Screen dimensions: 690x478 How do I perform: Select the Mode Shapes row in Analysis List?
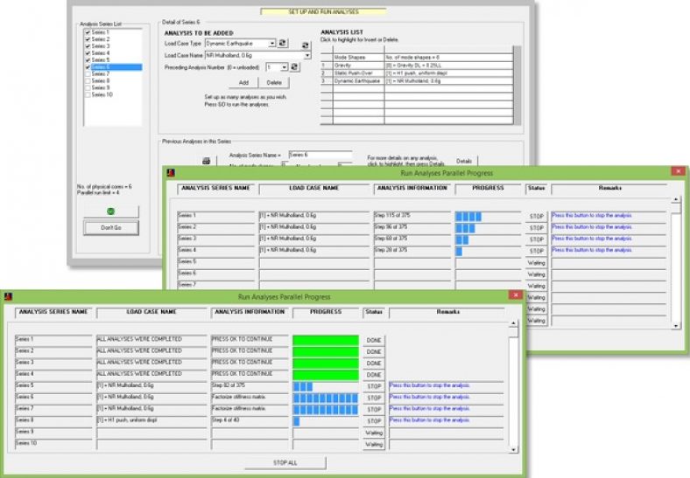click(x=417, y=57)
